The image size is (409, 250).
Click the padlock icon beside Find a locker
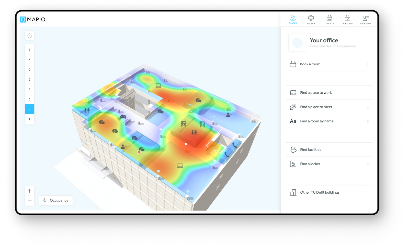[x=293, y=164]
